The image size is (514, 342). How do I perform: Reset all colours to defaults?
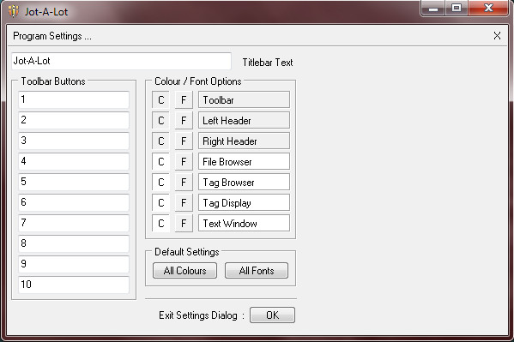tap(184, 271)
